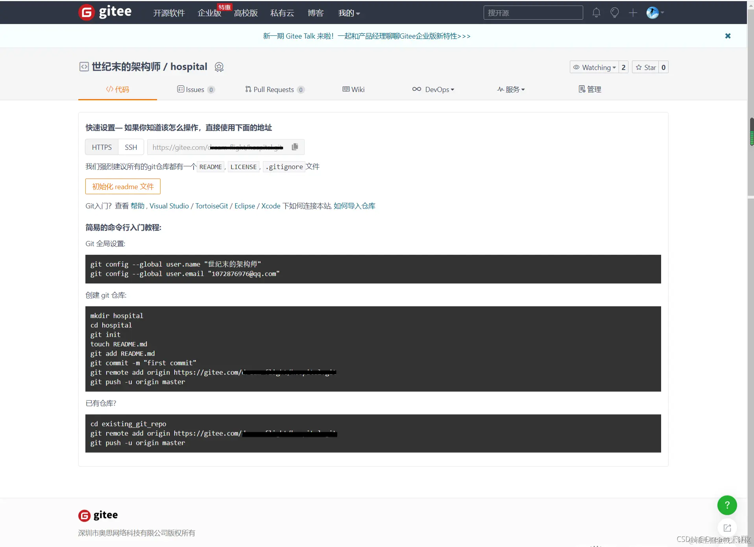754x547 pixels.
Task: Open the Gitee Talk announcement link
Action: click(x=367, y=36)
